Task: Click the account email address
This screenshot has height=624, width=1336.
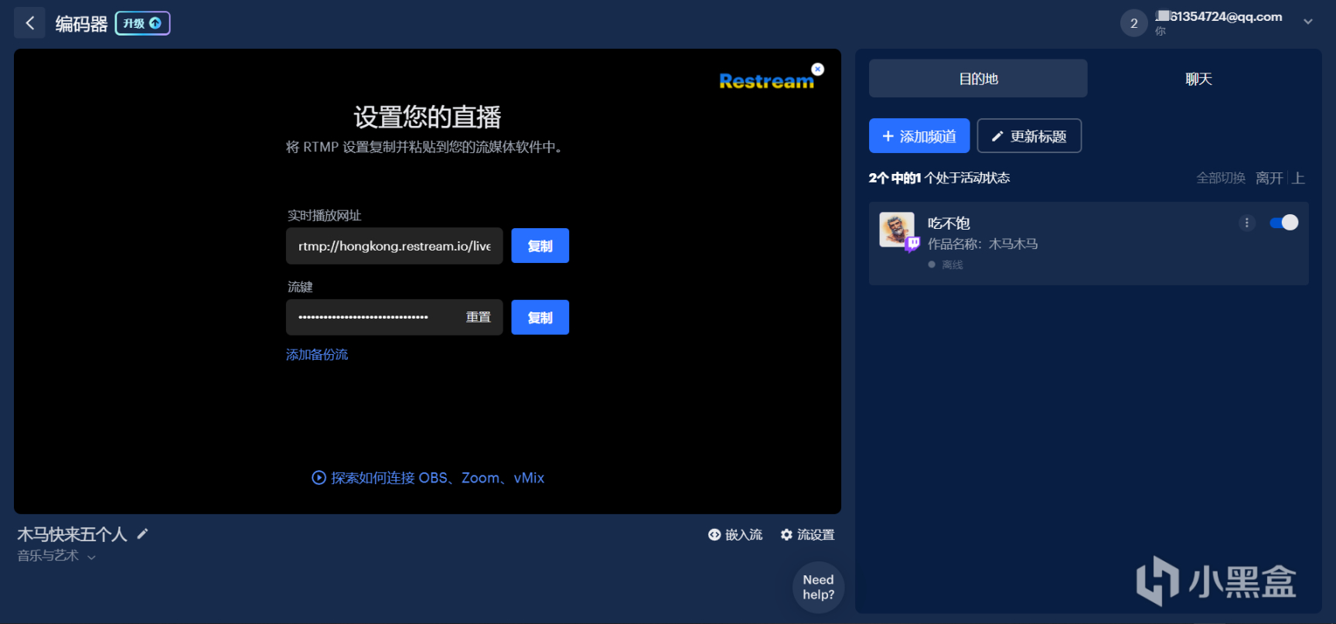Action: (1218, 17)
